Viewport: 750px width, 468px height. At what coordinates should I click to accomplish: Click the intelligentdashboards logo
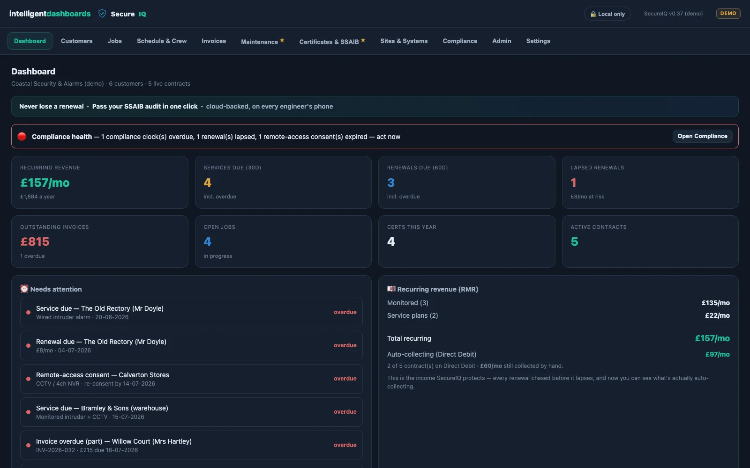coord(50,14)
